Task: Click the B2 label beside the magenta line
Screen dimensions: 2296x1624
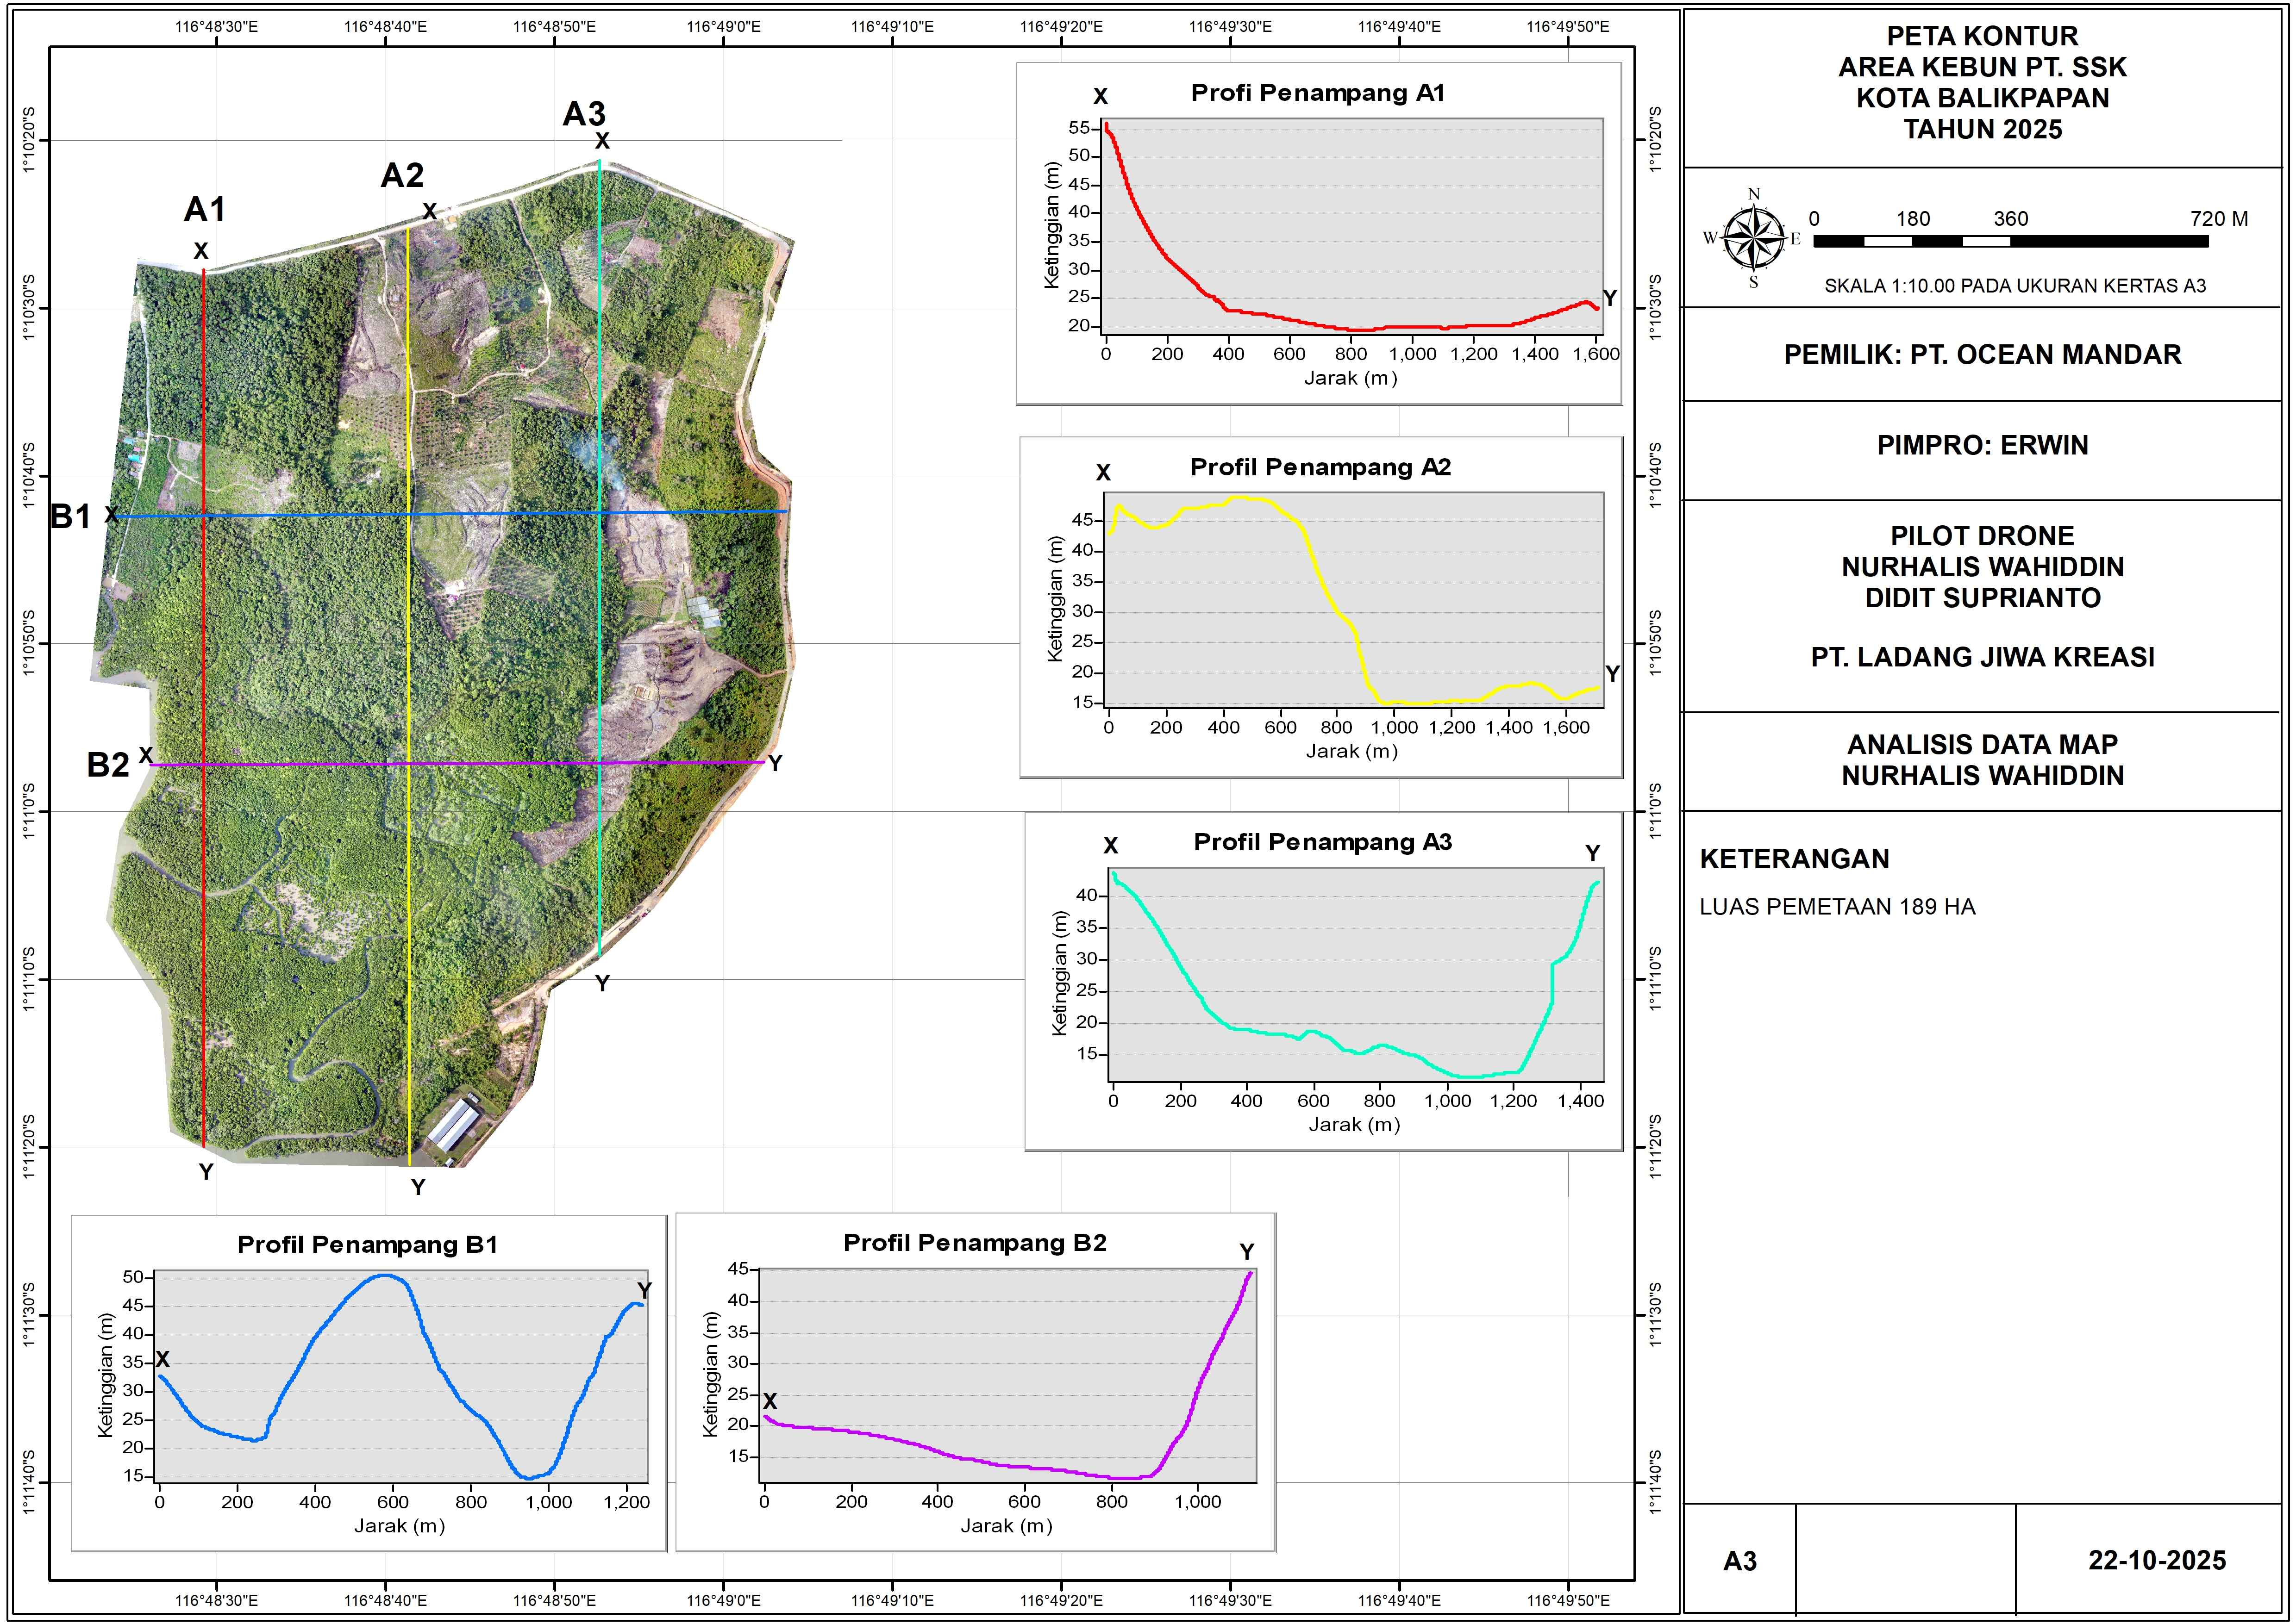Action: (108, 765)
